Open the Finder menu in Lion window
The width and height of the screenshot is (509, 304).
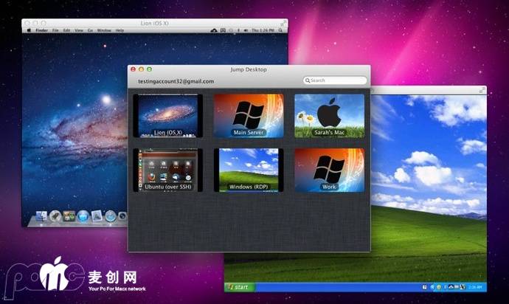point(41,30)
